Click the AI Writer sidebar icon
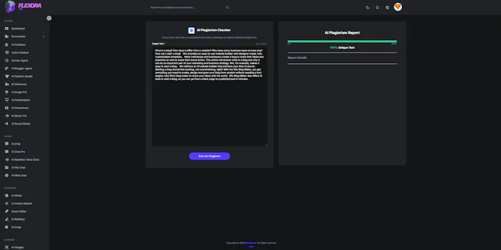The height and width of the screenshot is (250, 501). [7, 195]
